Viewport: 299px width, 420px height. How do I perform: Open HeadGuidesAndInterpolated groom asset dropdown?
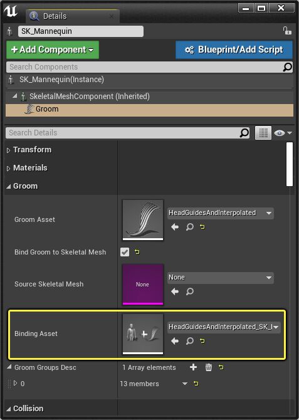(221, 213)
